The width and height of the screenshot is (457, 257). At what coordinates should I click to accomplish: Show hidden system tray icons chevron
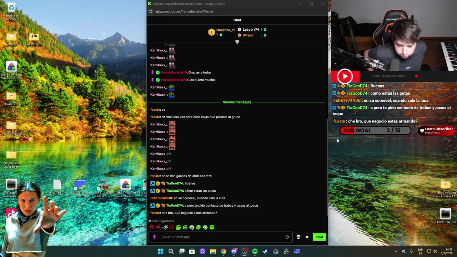(396, 251)
